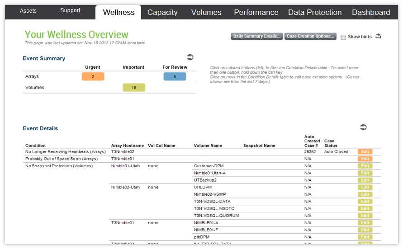Open Daily Summary Emails settings
The width and height of the screenshot is (403, 249).
coord(257,36)
